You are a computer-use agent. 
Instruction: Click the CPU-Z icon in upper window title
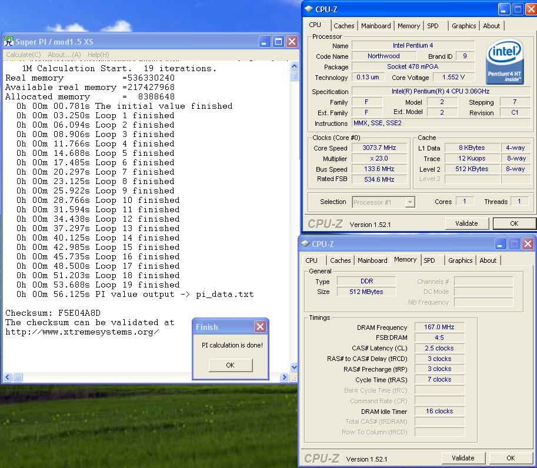pos(309,9)
